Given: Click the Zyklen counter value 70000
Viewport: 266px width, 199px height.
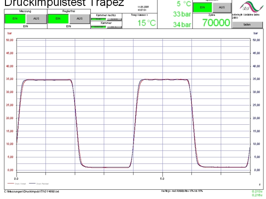Looking at the screenshot, I should tap(216, 23).
